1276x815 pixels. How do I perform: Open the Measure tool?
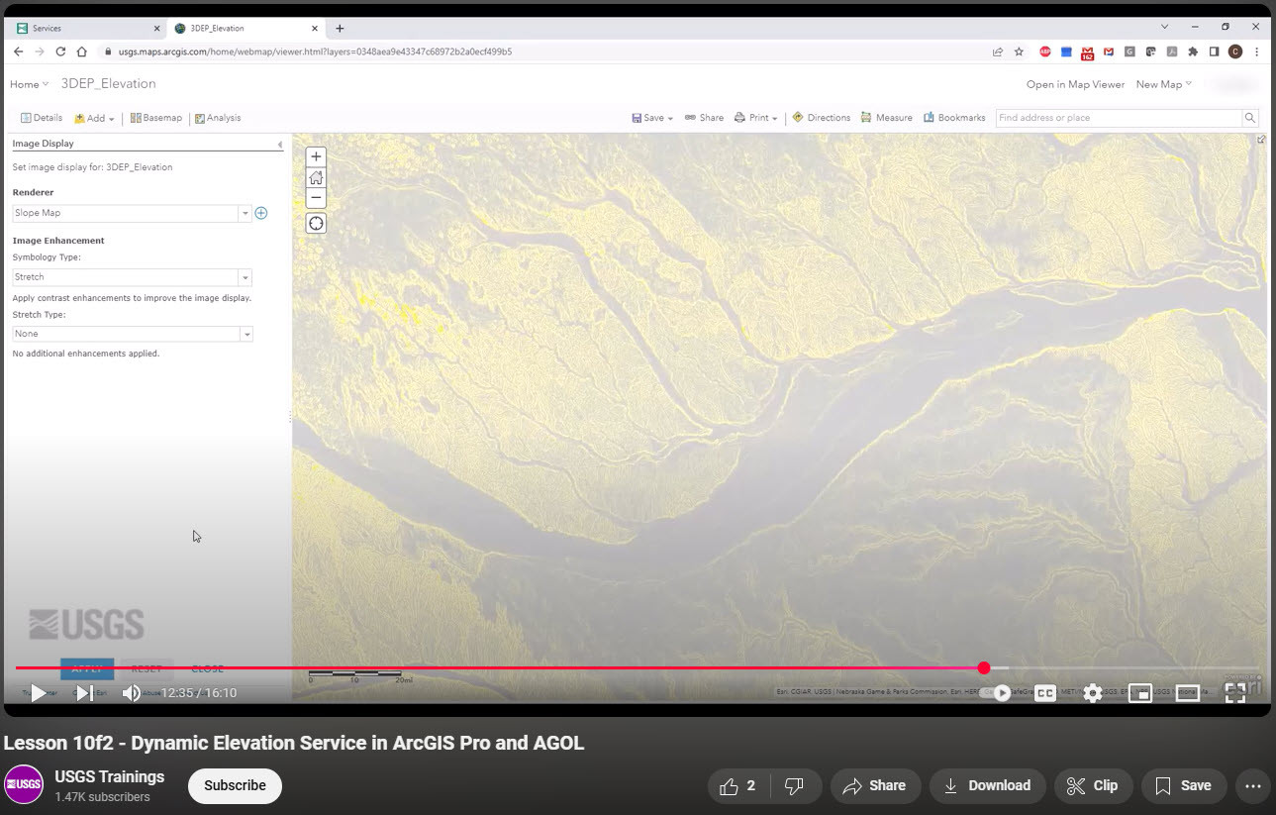click(x=887, y=118)
